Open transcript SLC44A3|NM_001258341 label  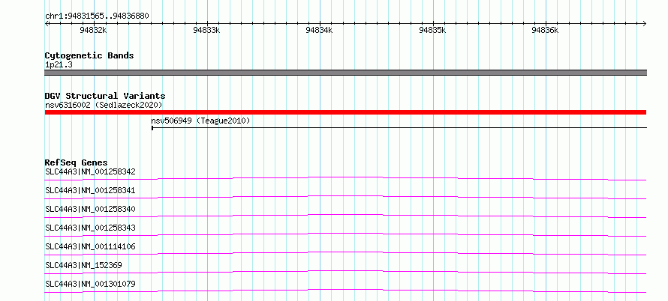pyautogui.click(x=90, y=191)
